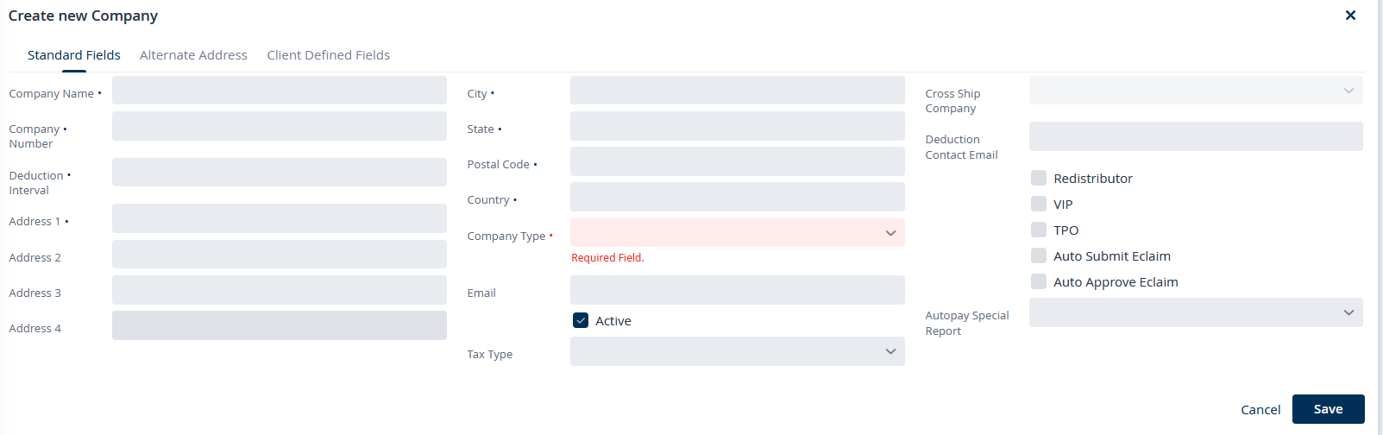Enable Auto Approve Eclaim checkbox
This screenshot has width=1383, height=435.
[1039, 281]
